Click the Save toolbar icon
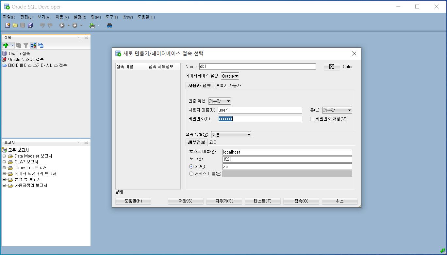Image resolution: width=447 pixels, height=255 pixels. 23,25
